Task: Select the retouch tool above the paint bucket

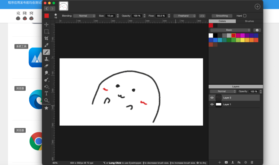Action: (x=46, y=80)
